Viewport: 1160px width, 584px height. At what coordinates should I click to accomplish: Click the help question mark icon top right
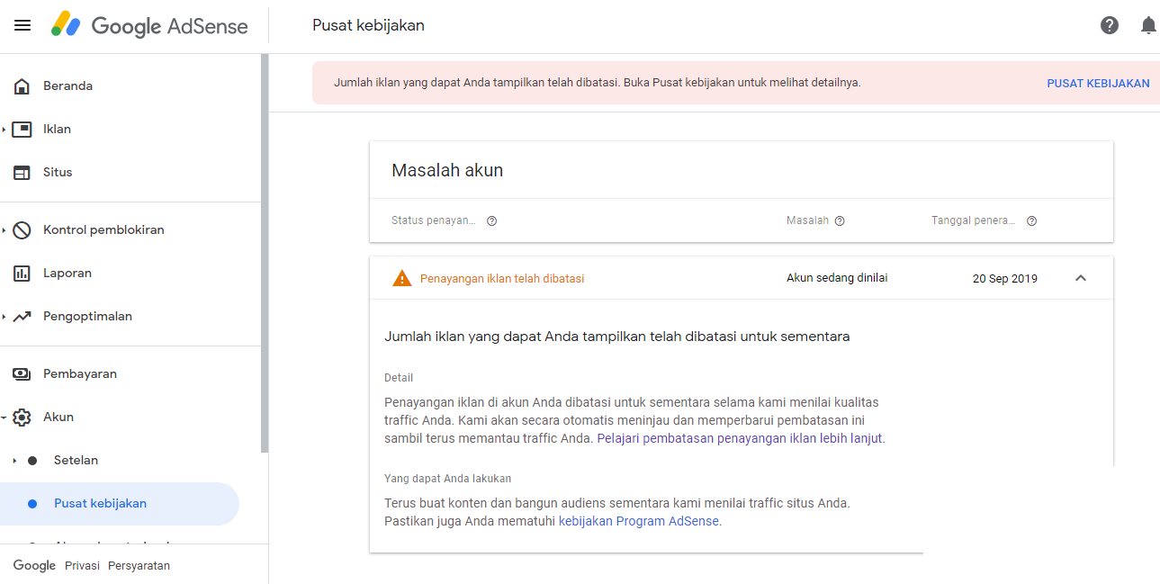click(1109, 25)
